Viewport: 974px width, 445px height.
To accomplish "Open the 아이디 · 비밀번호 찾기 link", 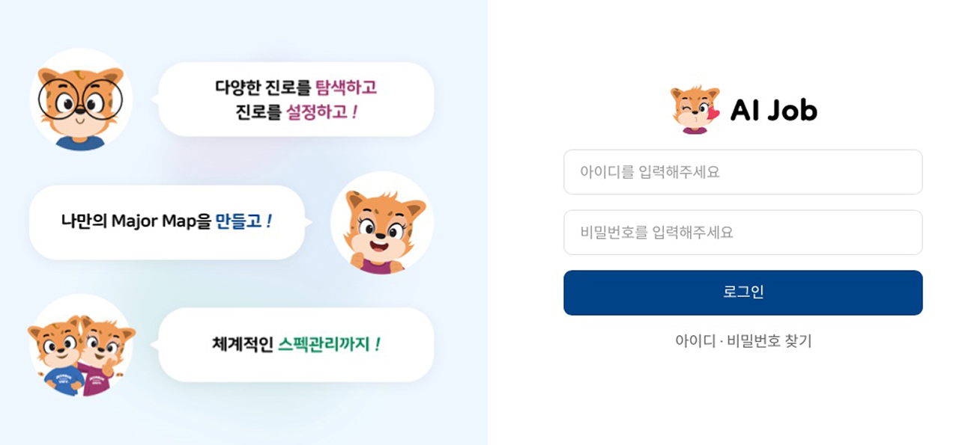I will pos(742,341).
